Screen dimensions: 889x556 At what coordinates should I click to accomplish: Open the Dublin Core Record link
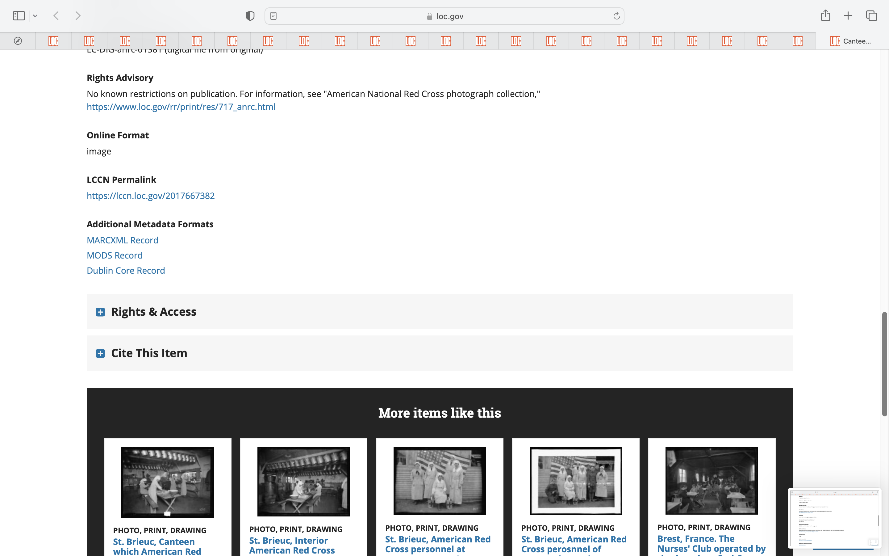(x=126, y=270)
